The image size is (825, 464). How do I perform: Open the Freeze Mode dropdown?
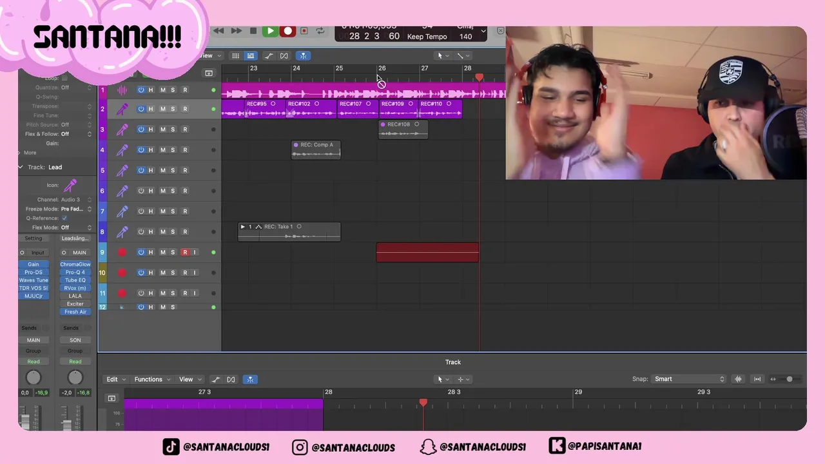point(76,209)
